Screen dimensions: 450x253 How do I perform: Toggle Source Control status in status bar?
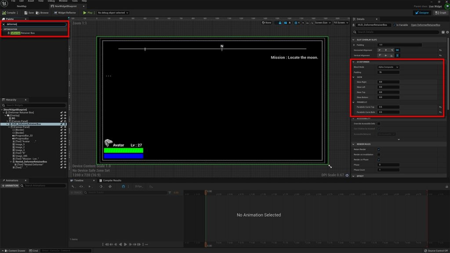436,251
